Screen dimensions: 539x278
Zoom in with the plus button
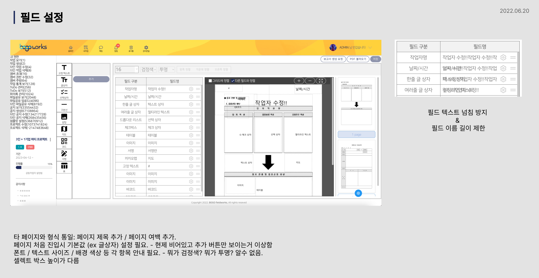[299, 81]
